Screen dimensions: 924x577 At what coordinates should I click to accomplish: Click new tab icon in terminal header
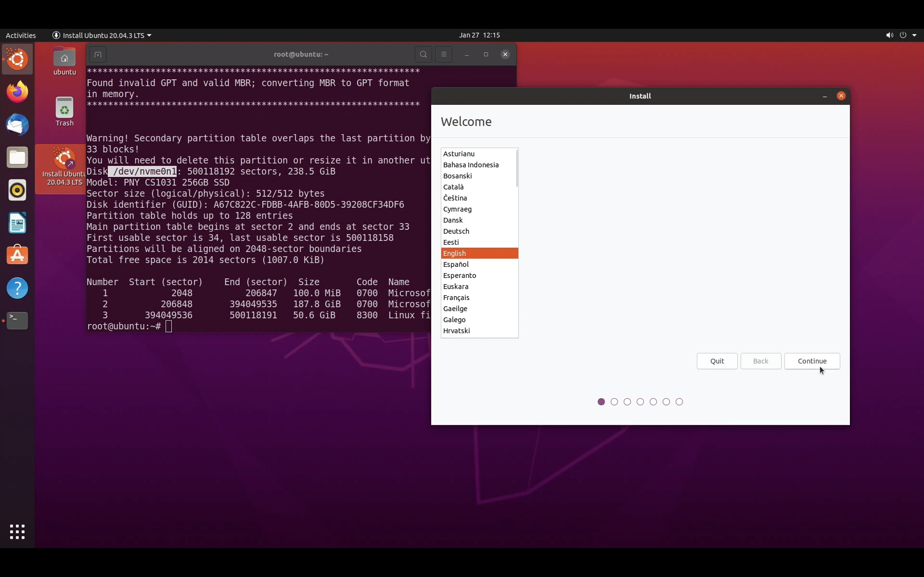(x=98, y=54)
